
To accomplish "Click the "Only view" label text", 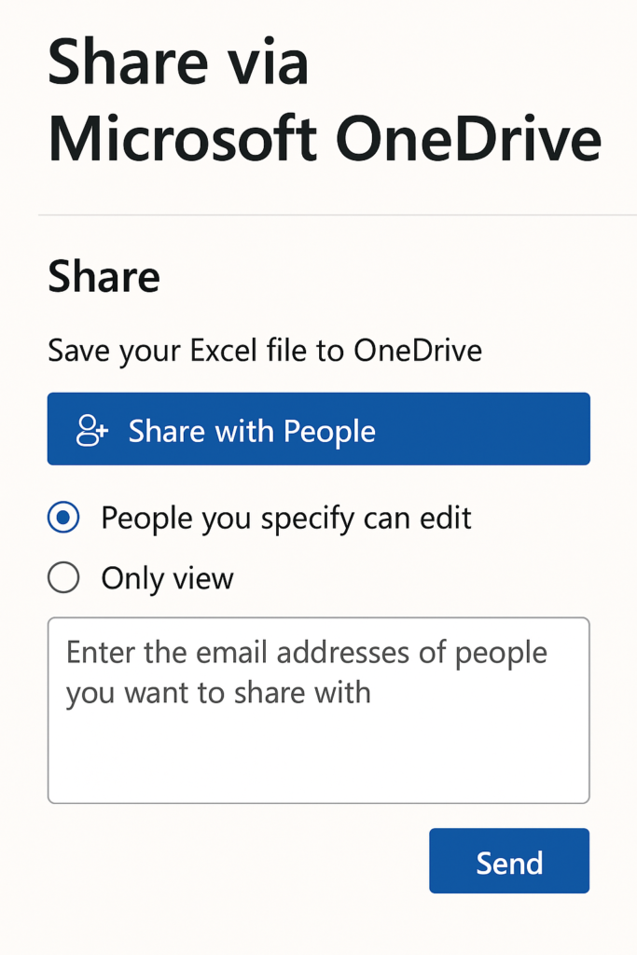I will pos(167,578).
